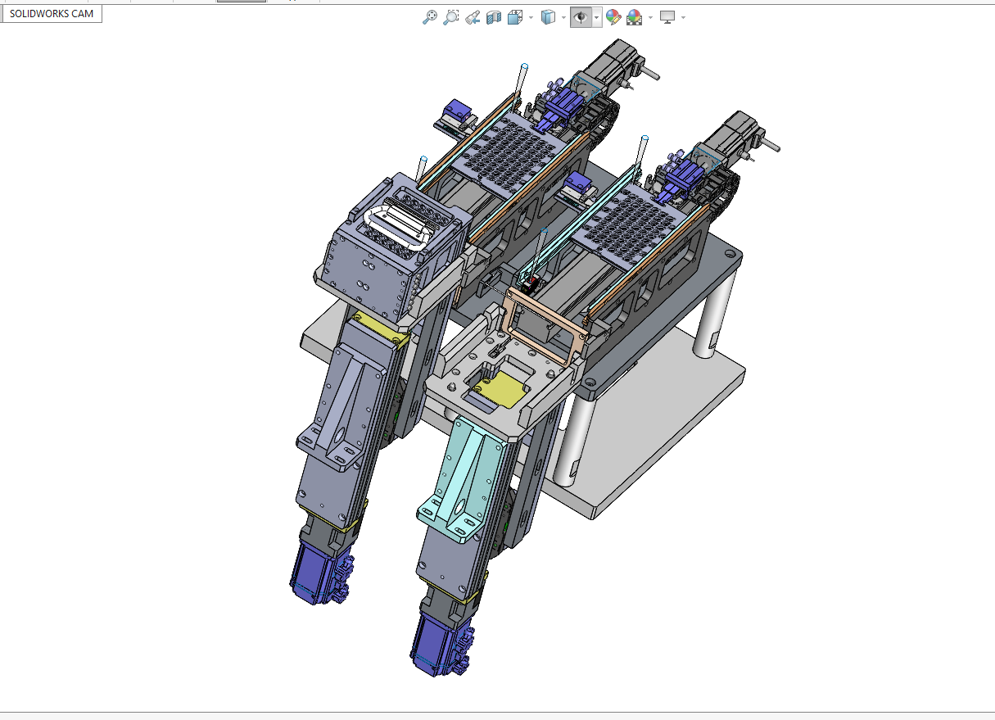Open the SOLIDWORKS CAM tab
This screenshot has width=995, height=720.
pyautogui.click(x=51, y=14)
